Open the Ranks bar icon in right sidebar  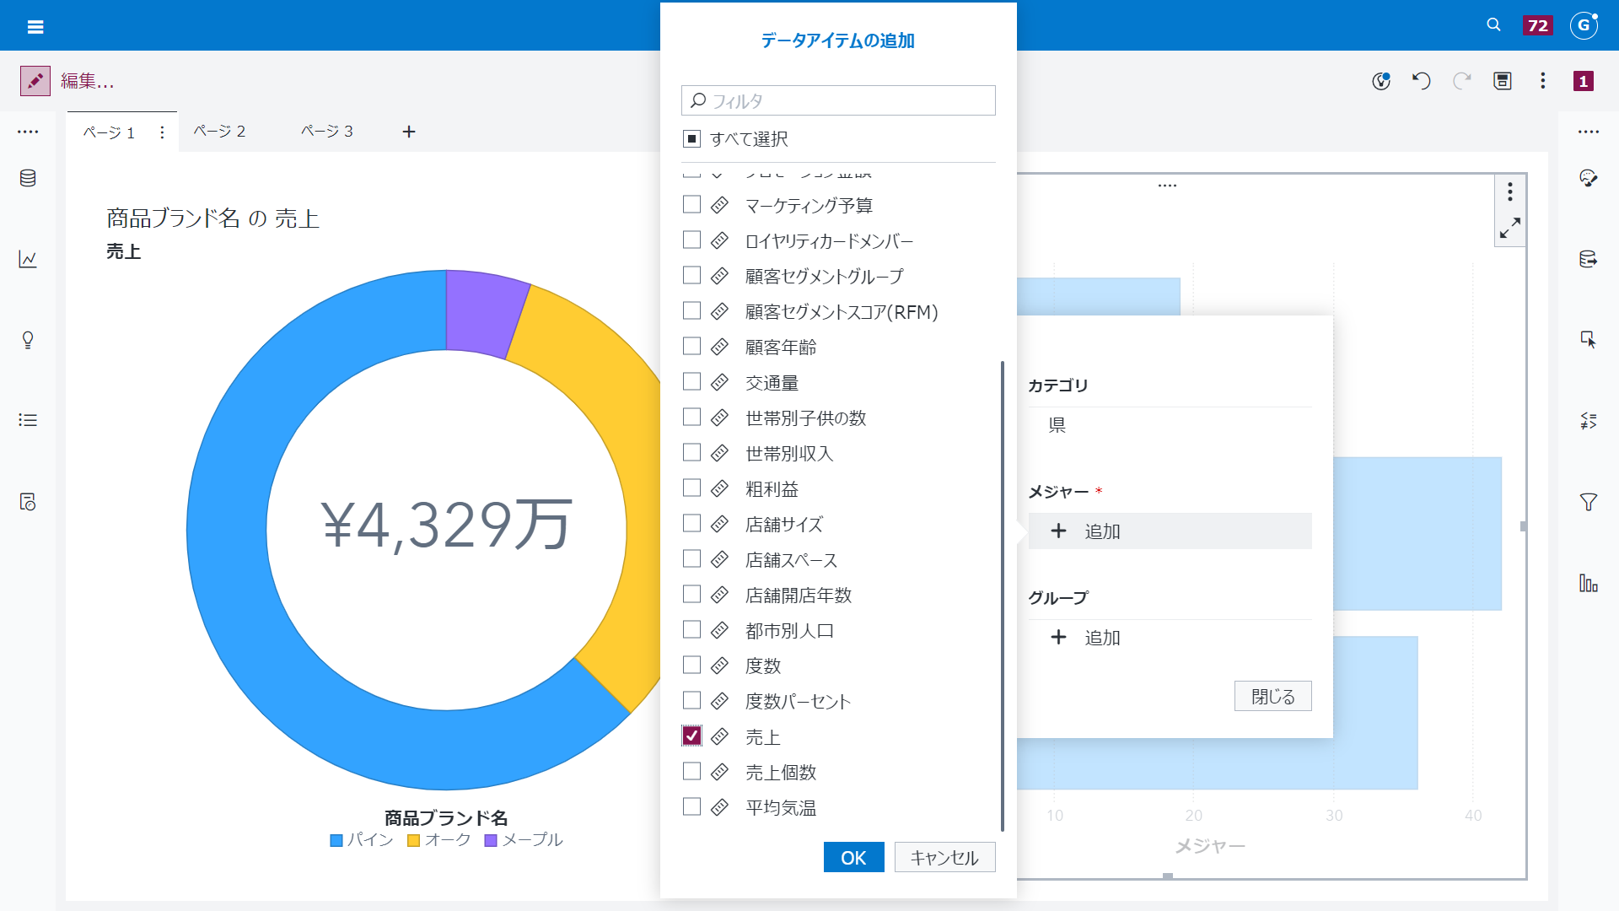click(x=1589, y=583)
